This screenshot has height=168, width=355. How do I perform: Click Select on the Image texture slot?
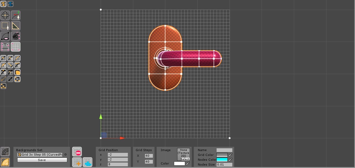[185, 159]
